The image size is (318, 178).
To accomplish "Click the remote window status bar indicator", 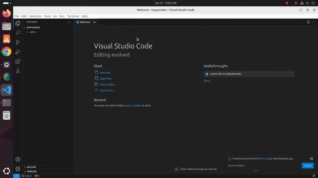I will pos(16,176).
